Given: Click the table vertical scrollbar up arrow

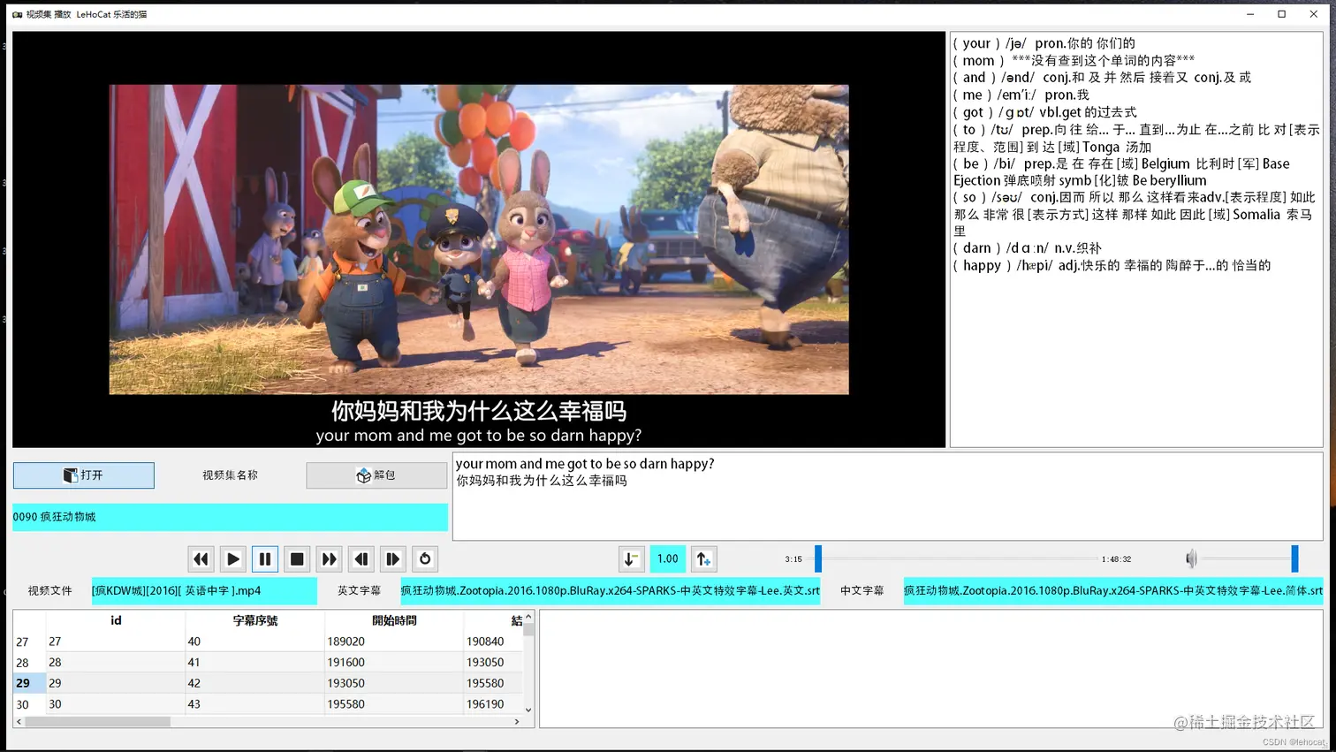Looking at the screenshot, I should pyautogui.click(x=528, y=617).
